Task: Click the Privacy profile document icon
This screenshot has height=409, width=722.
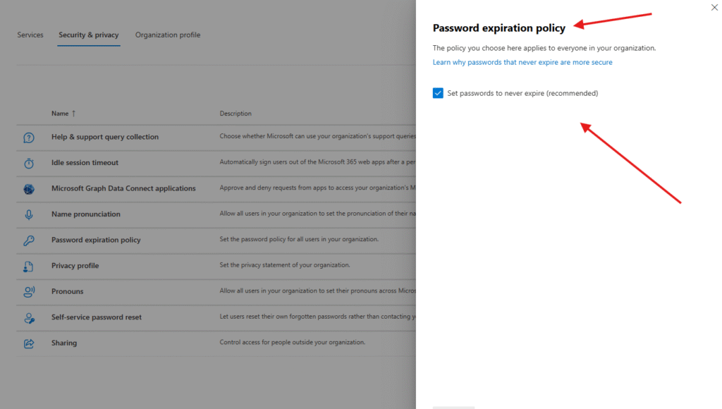Action: pos(29,266)
